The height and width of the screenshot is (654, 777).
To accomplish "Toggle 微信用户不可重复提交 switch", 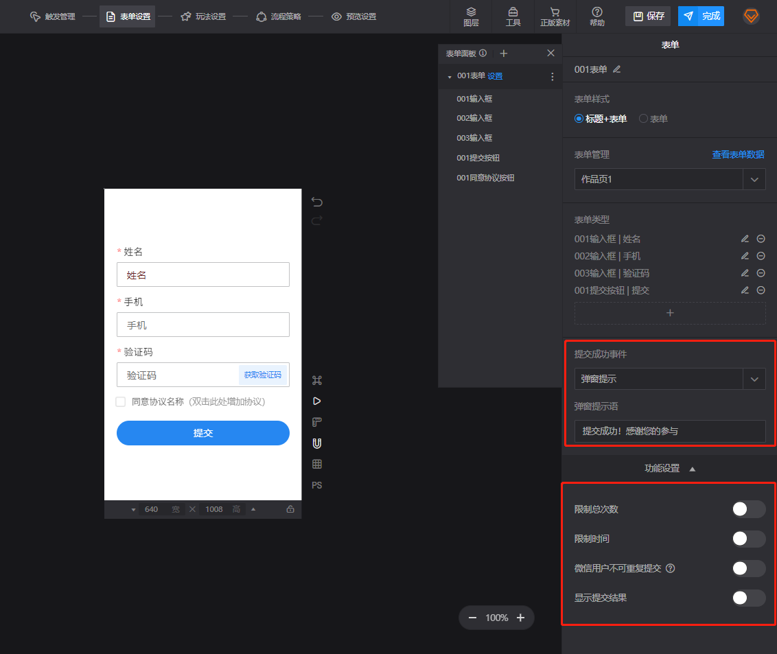I will click(x=749, y=568).
